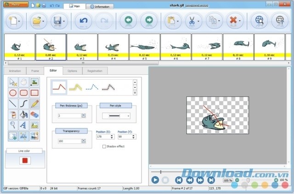Switch to the Main tab

click(74, 6)
